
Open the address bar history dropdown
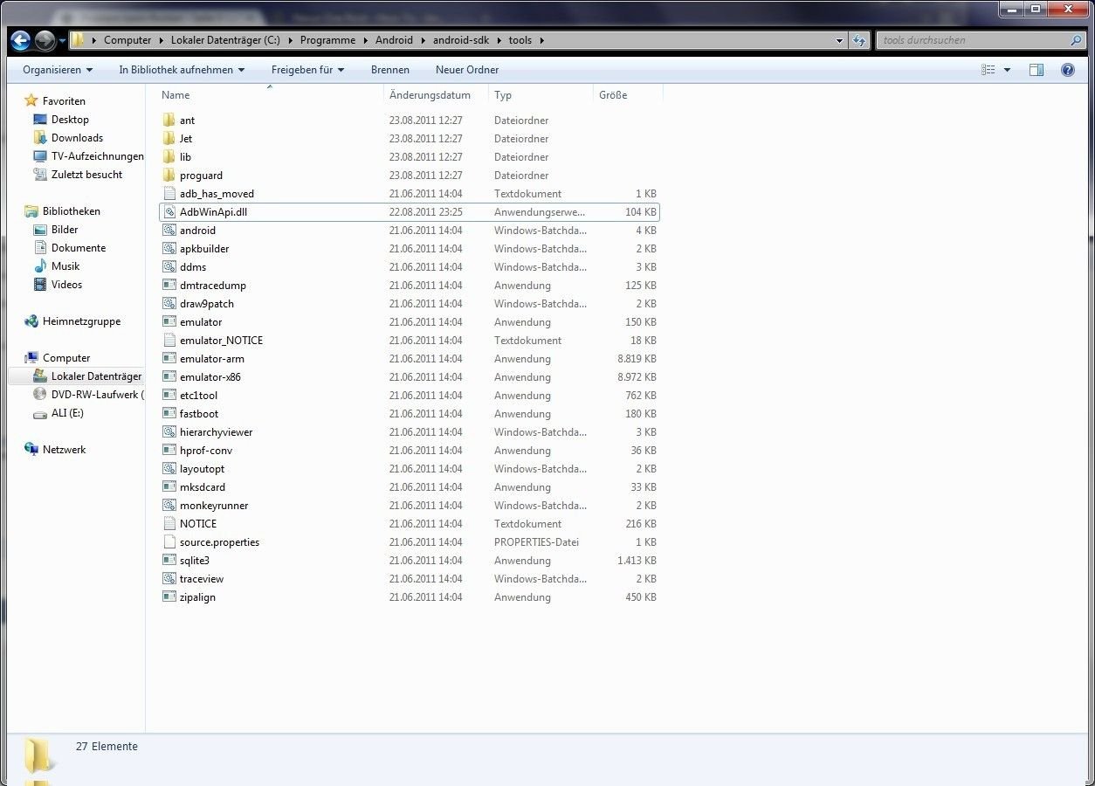click(839, 40)
